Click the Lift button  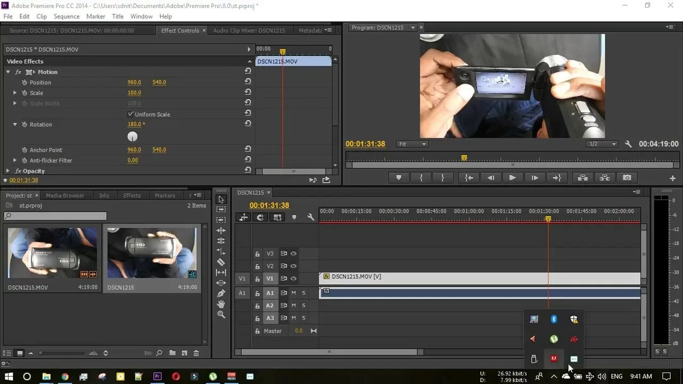coord(583,178)
